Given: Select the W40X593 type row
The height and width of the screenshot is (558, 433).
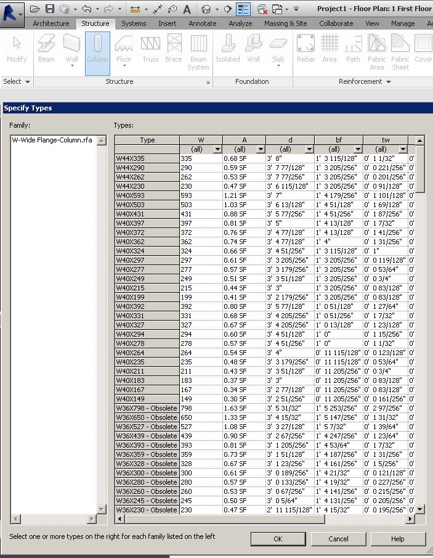Looking at the screenshot, I should point(147,195).
